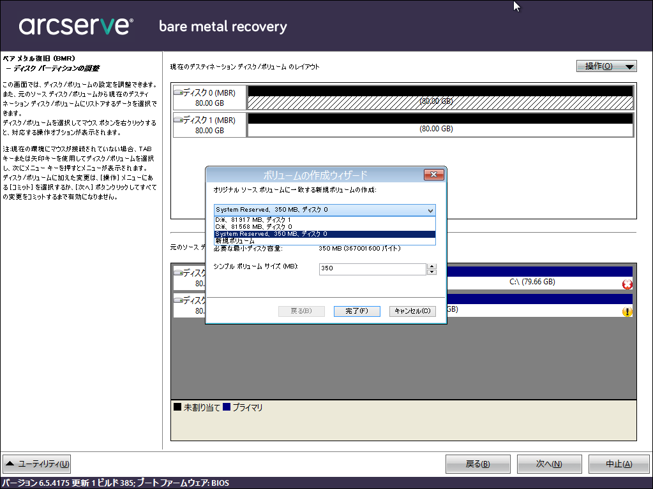Image resolution: width=653 pixels, height=489 pixels.
Task: Click the simple volume size input field
Action: coord(372,269)
